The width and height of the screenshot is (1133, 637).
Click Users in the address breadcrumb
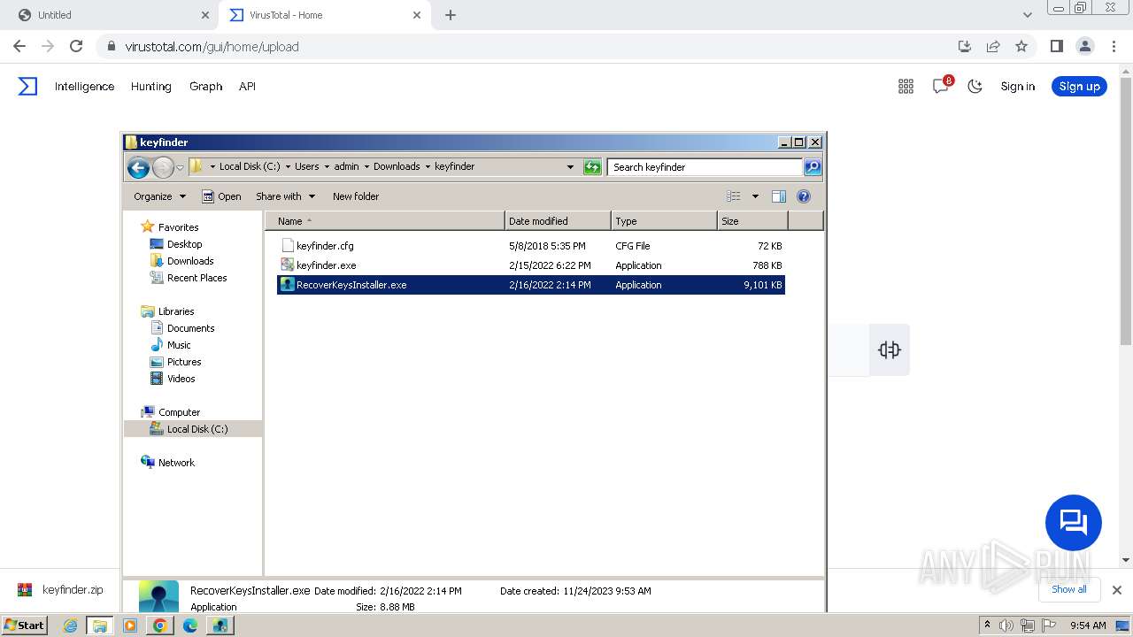(307, 166)
